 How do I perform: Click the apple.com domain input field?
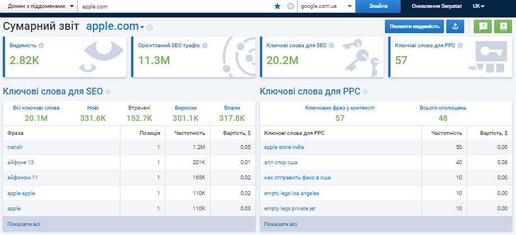(x=174, y=6)
